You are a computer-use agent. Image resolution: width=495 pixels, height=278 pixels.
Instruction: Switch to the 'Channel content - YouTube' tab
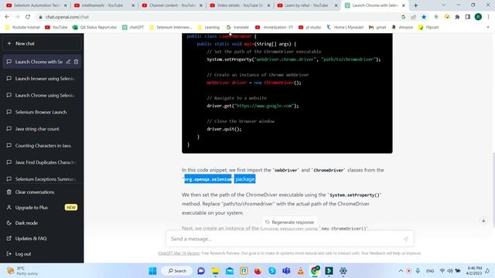click(x=172, y=5)
